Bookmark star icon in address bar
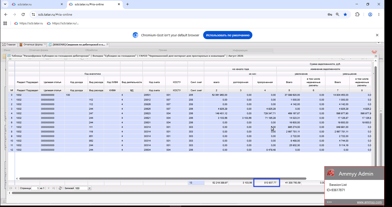This screenshot has height=207, width=392. coord(345,14)
